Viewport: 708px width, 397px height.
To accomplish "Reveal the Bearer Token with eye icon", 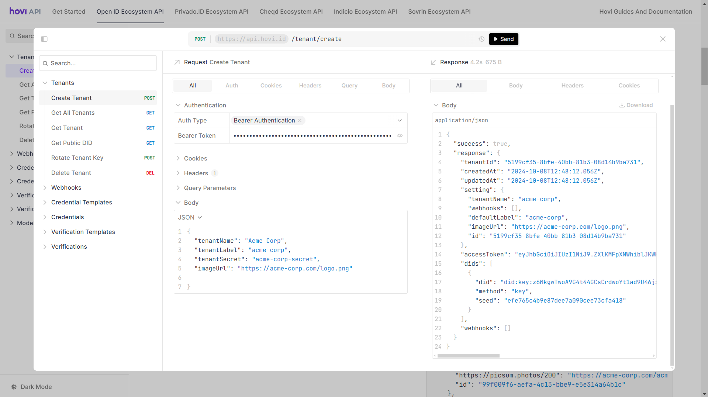I will pos(400,136).
